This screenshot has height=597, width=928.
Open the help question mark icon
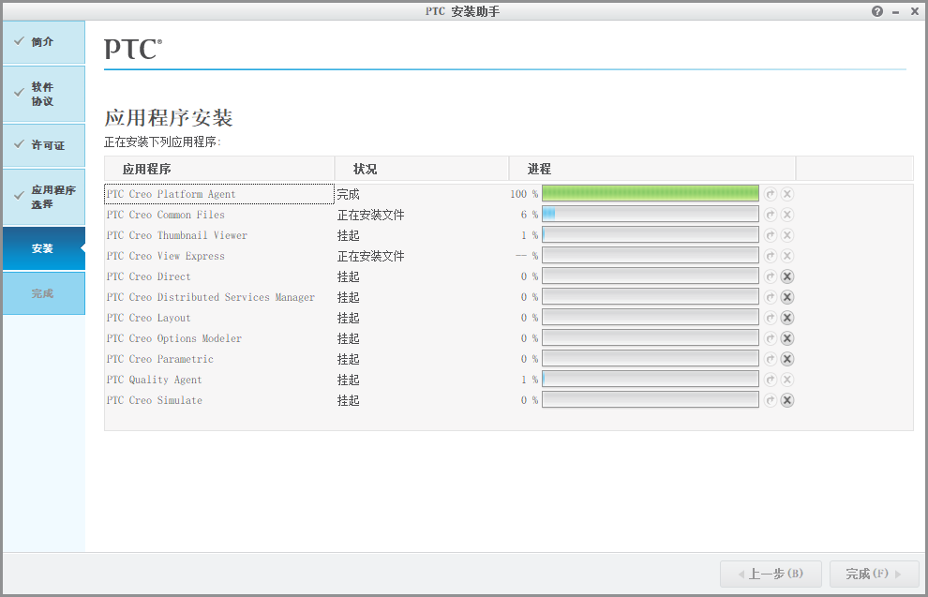(877, 11)
